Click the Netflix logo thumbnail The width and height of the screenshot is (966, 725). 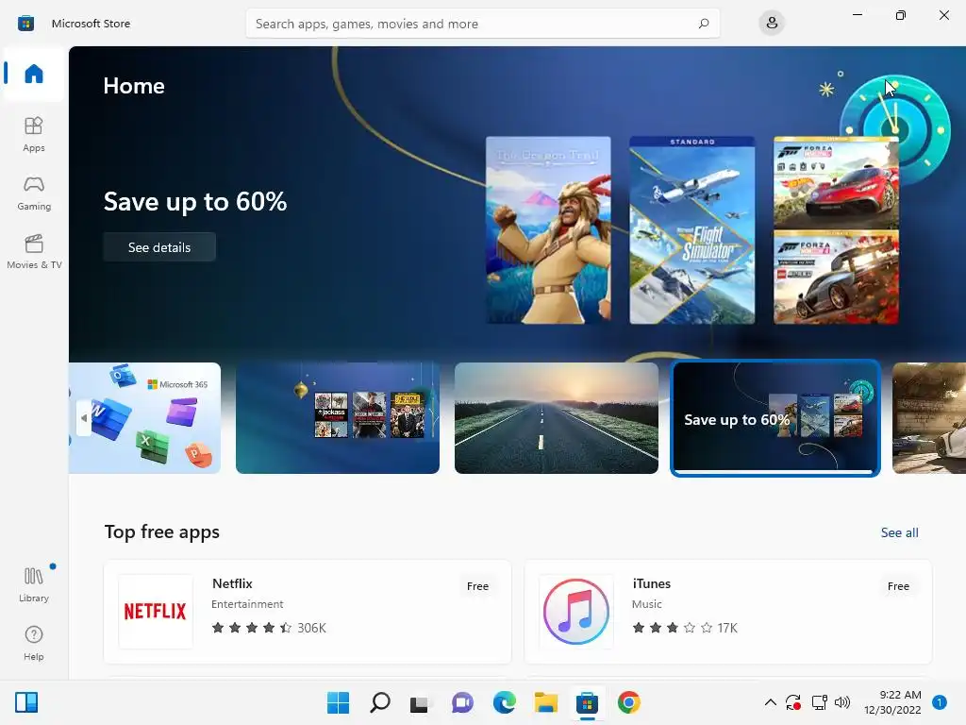(x=156, y=612)
